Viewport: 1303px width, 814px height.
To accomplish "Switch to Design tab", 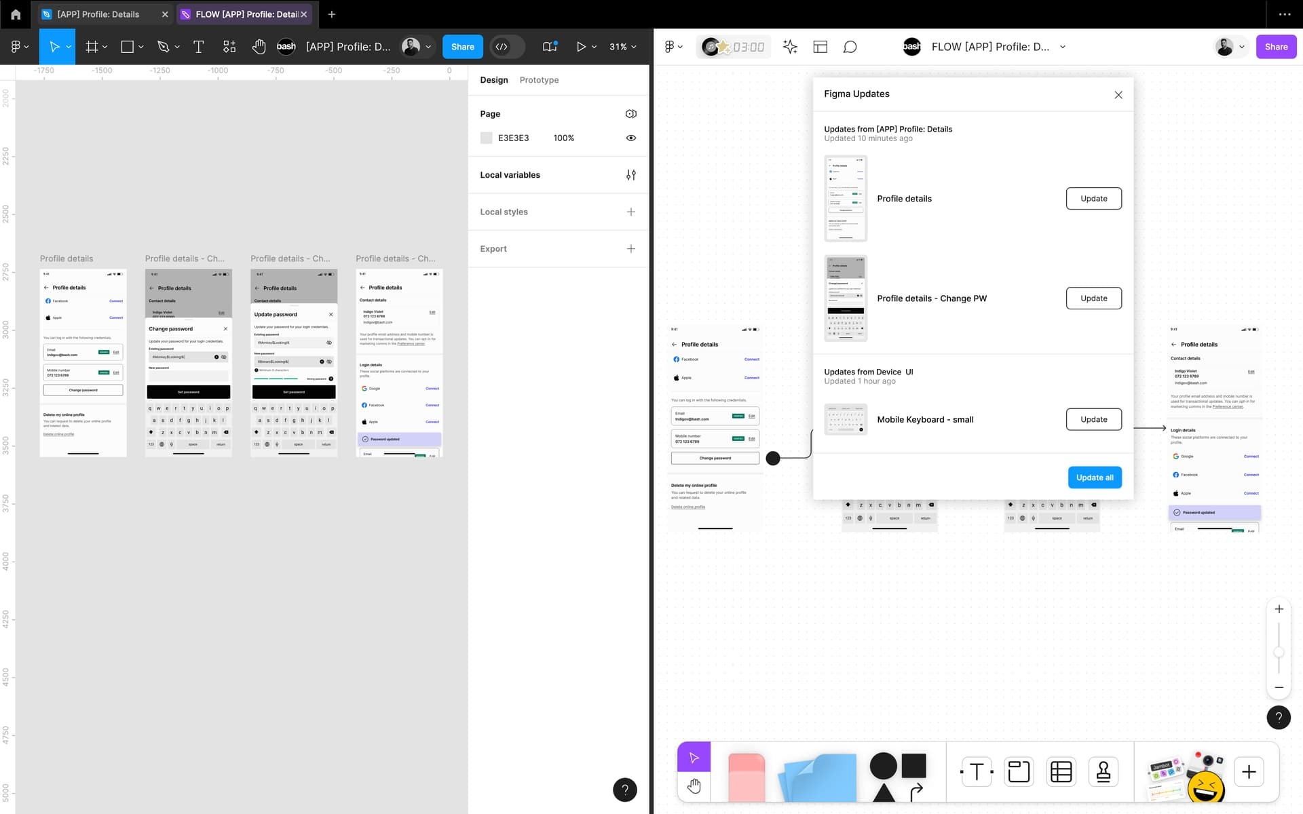I will [493, 80].
